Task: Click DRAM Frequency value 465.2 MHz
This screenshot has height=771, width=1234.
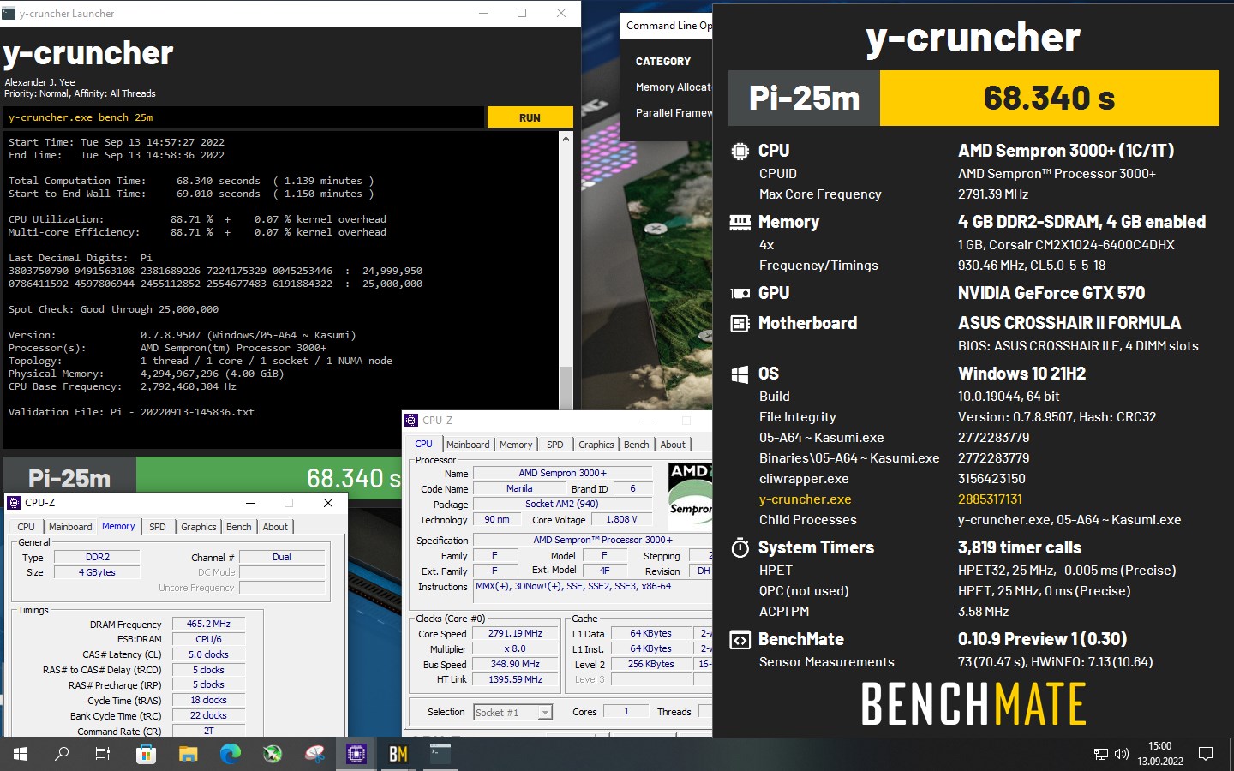Action: (x=209, y=625)
